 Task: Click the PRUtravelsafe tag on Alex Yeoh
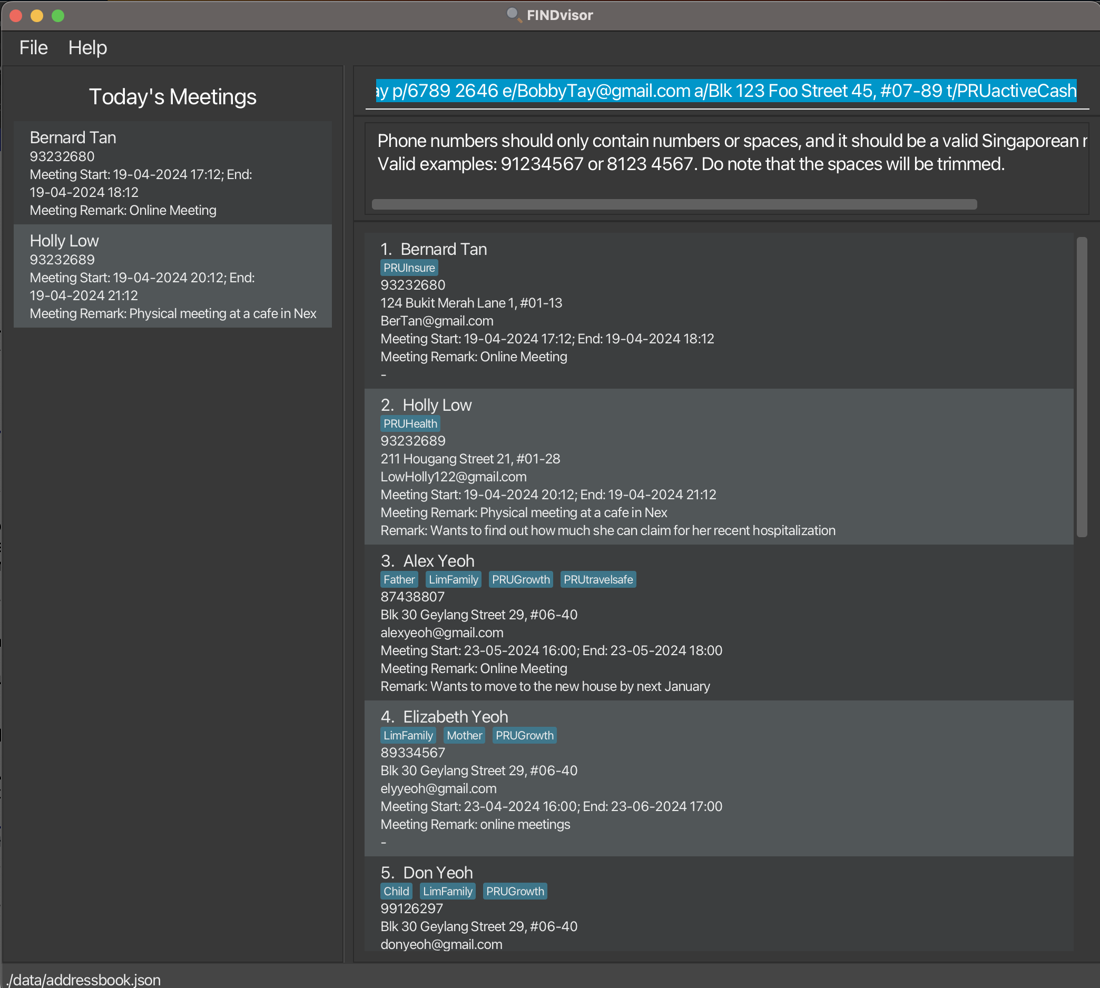[x=598, y=579]
